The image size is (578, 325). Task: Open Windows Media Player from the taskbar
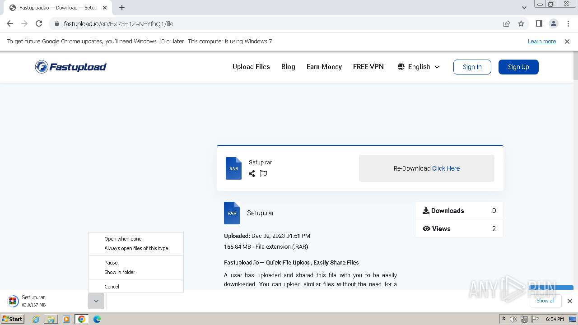pos(66,319)
